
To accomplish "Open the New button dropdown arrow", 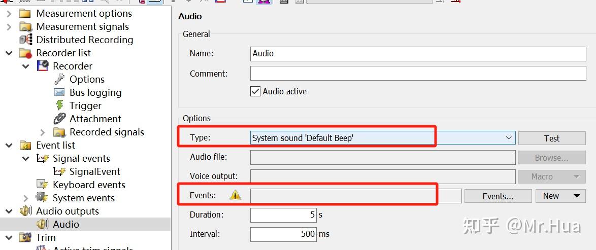I will coord(576,196).
